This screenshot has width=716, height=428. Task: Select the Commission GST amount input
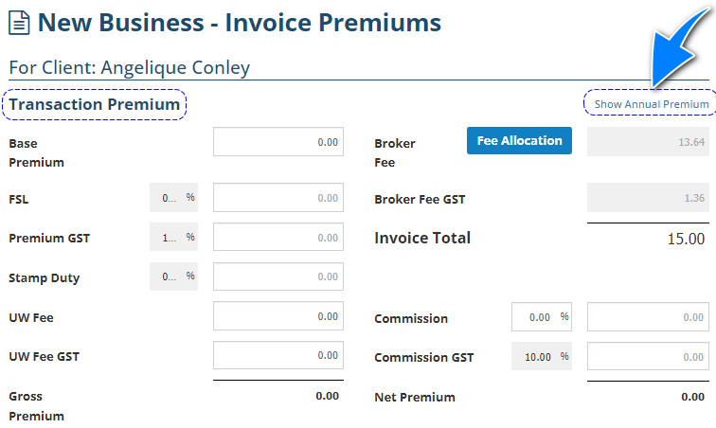pos(648,357)
